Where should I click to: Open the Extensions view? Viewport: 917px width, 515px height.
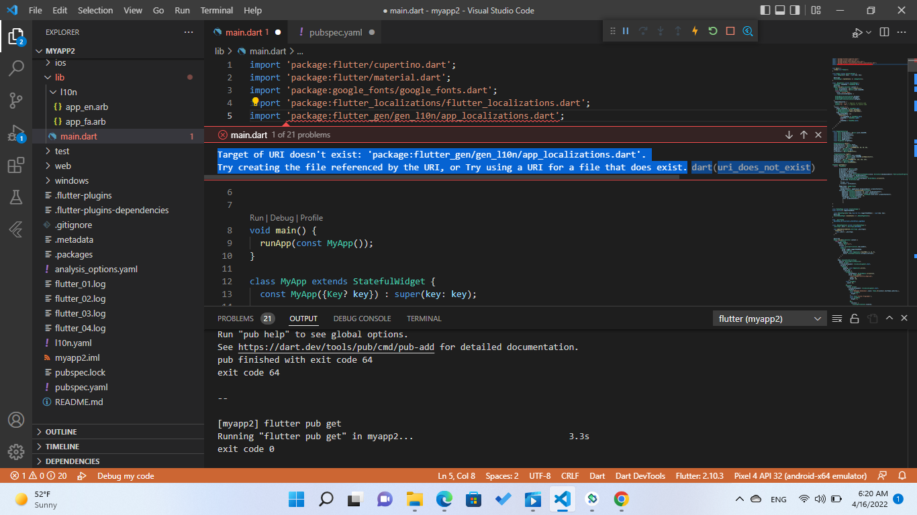16,165
